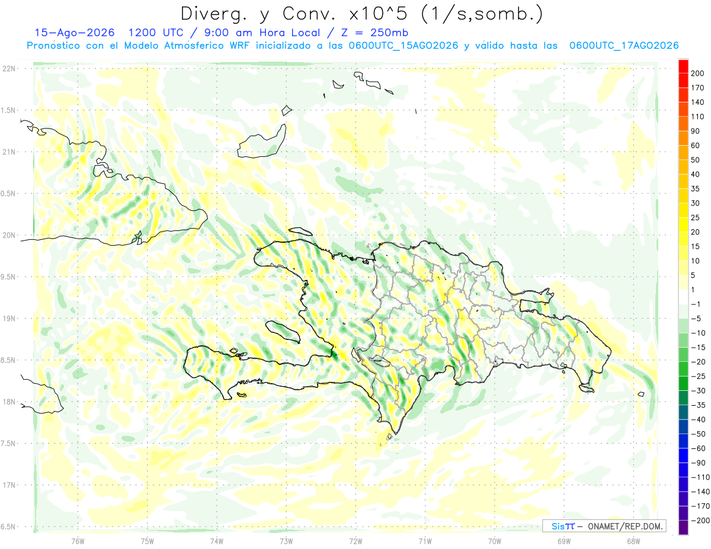Screen dimensions: 711x549
Task: Click the "18N" latitude label
Action: pyautogui.click(x=8, y=402)
